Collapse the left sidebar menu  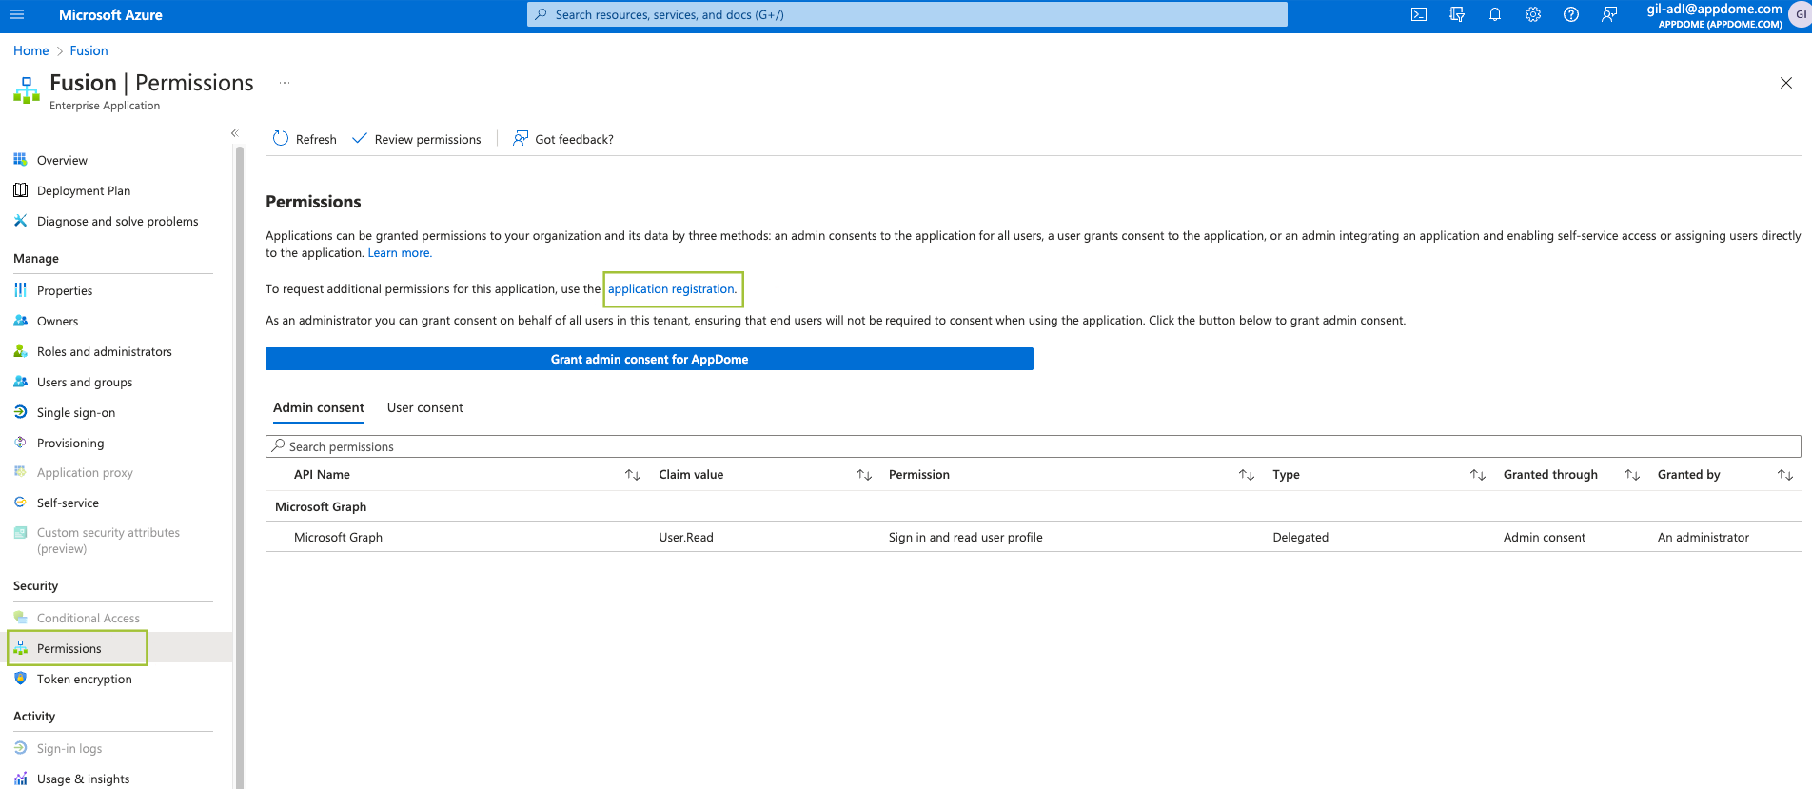point(234,133)
